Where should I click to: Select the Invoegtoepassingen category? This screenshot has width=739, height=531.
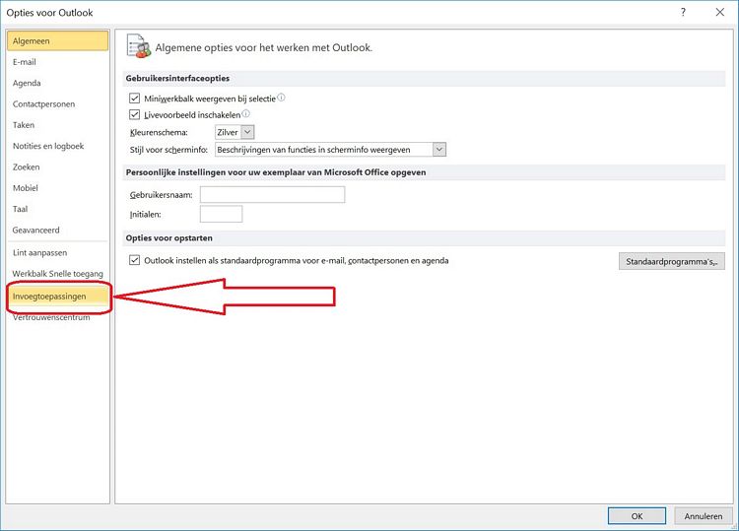pyautogui.click(x=57, y=297)
